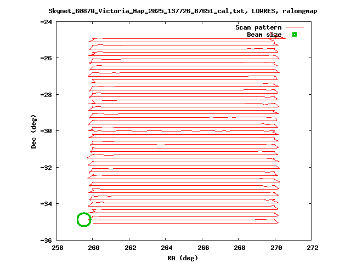Click the y-axis tick label -28
Screen dimensions: 351x263
46,95
